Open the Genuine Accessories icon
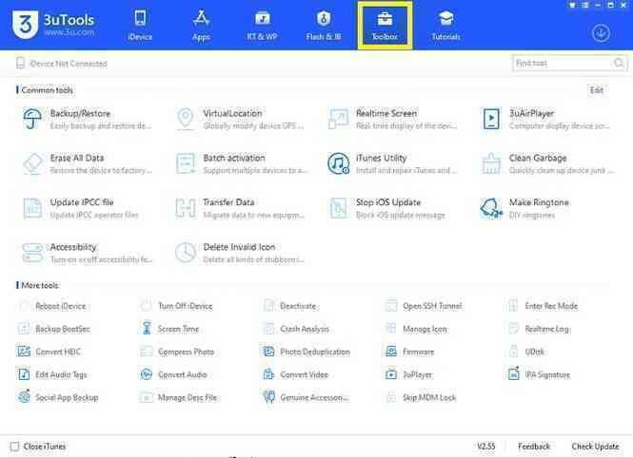This screenshot has height=458, width=633. 268,397
